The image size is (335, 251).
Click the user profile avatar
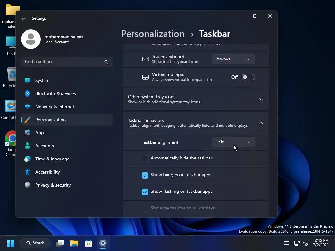[31, 39]
